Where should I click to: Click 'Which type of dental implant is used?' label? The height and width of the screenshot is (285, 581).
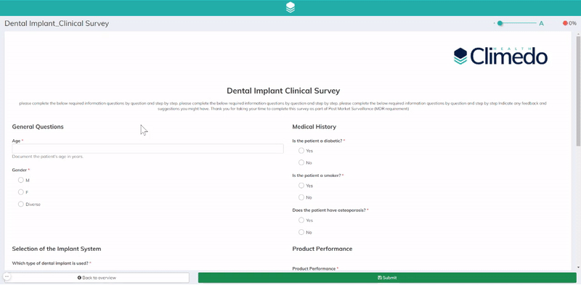click(50, 263)
